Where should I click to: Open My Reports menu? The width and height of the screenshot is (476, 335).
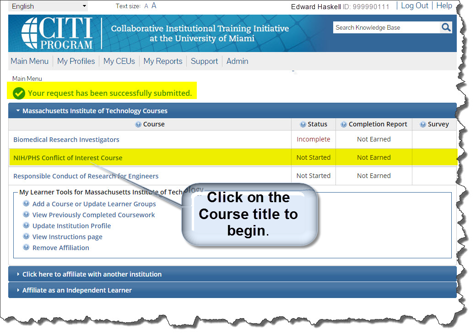pos(163,61)
